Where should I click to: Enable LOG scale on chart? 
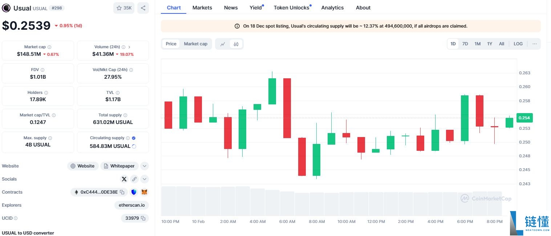click(518, 44)
